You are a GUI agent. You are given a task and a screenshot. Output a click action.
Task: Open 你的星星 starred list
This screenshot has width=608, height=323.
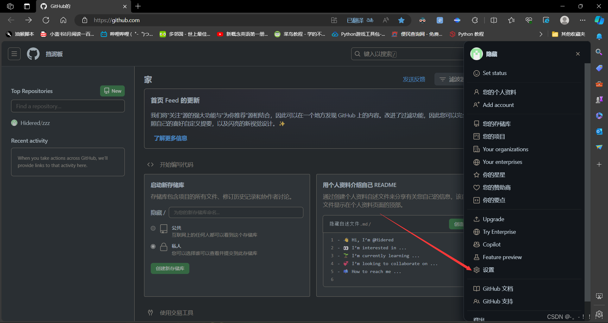[x=524, y=175]
